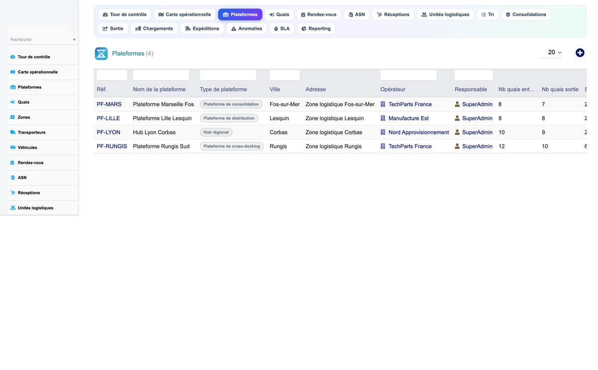
Task: Click building icon beside Nord Approvisionnement
Action: point(383,132)
